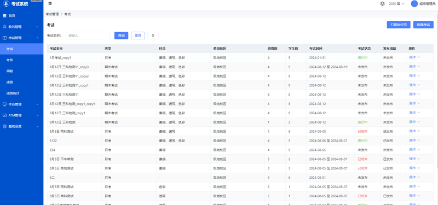
Task: Click the green 进行中 status for 1月考试_copy1
Action: point(362,58)
